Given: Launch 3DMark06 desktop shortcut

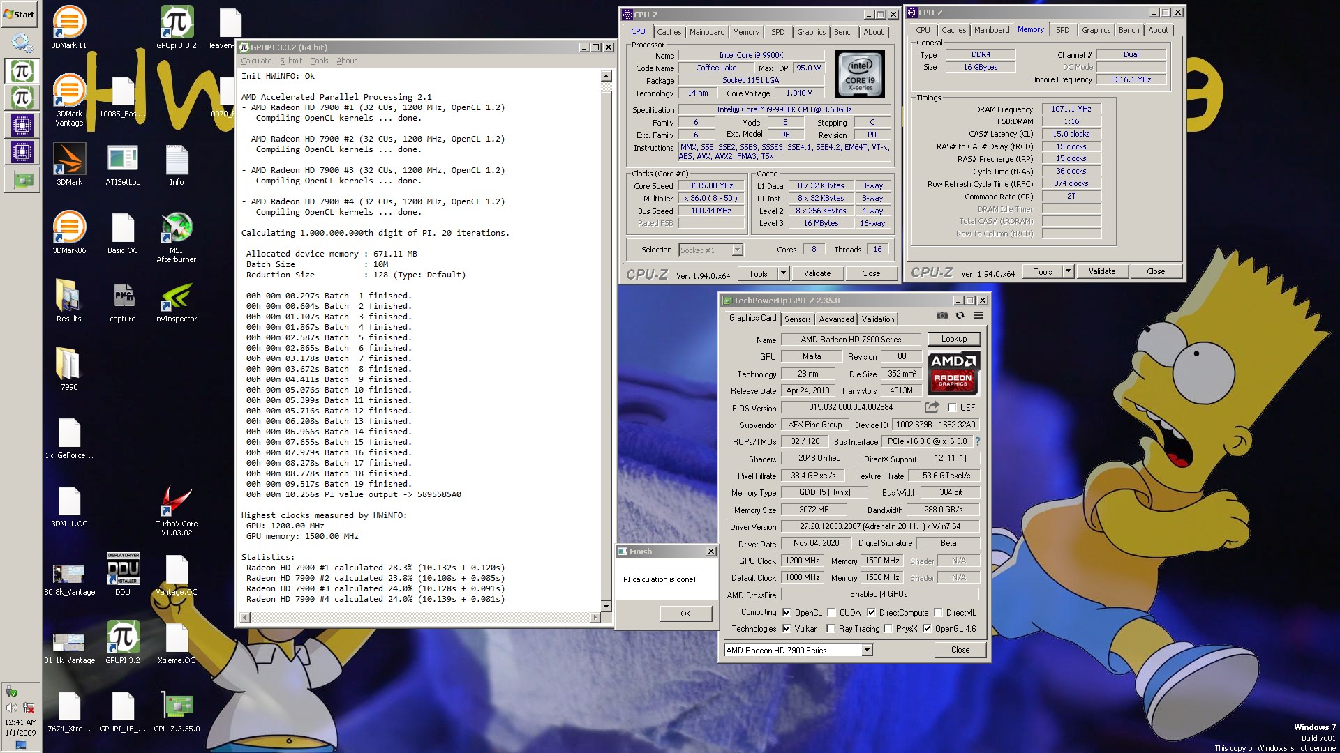Looking at the screenshot, I should [69, 233].
